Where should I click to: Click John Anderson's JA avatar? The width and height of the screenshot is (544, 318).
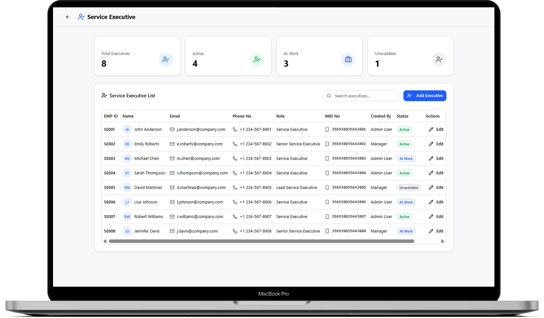coord(127,130)
